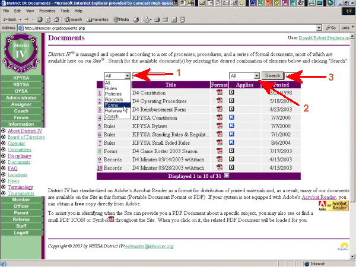Image resolution: width=356 pixels, height=267 pixels.
Task: Click the soccer ball beside Calendar
Action: click(4, 144)
